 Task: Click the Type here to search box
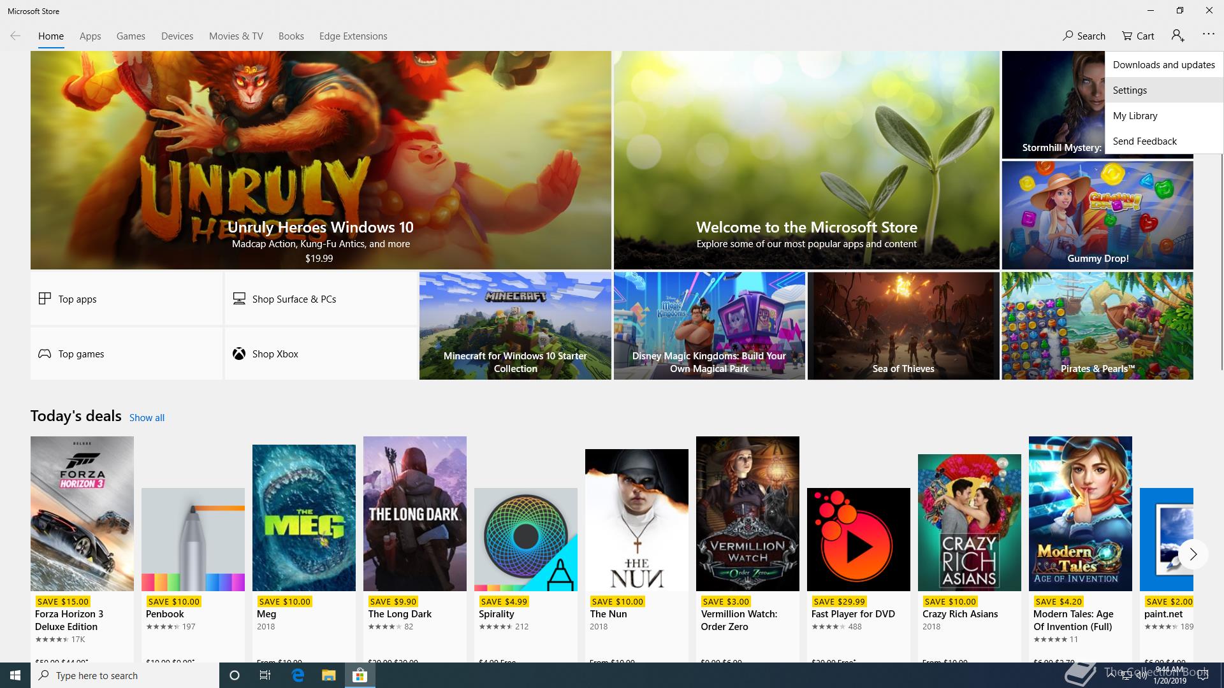click(x=125, y=675)
